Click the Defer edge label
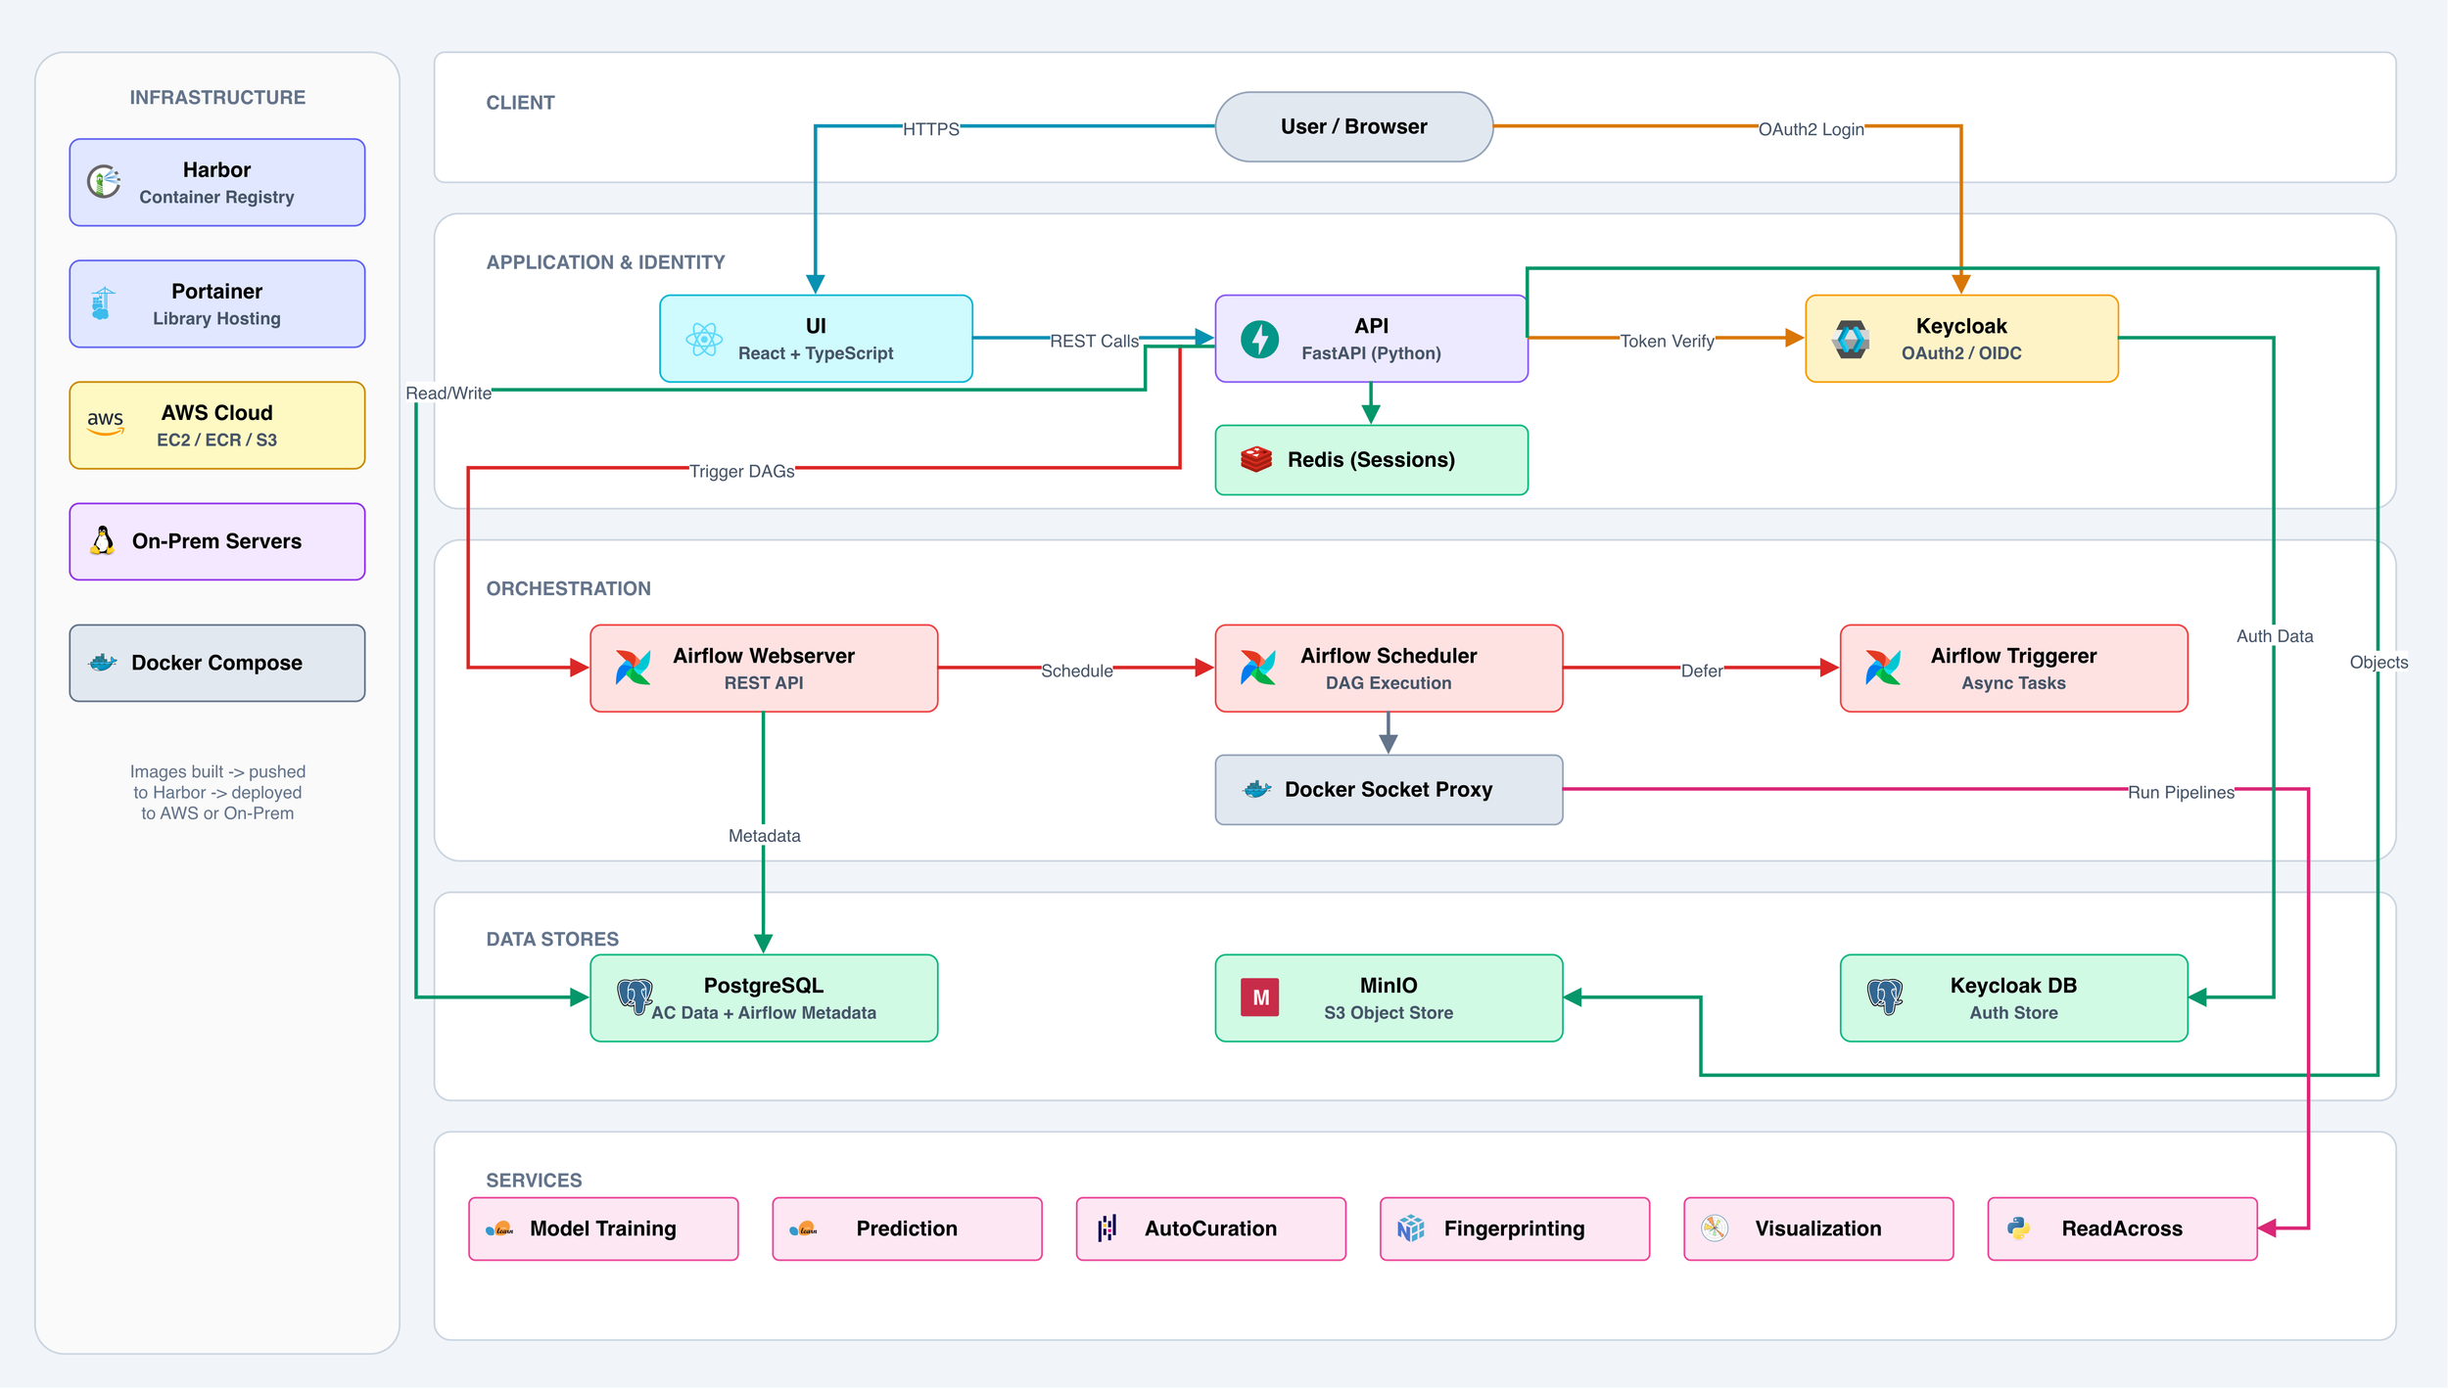This screenshot has height=1390, width=2448. point(1702,672)
